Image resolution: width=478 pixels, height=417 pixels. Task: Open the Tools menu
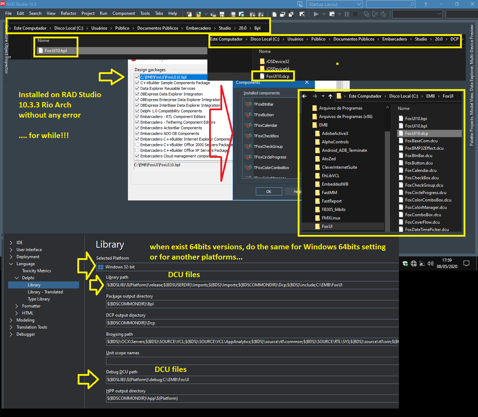point(145,13)
